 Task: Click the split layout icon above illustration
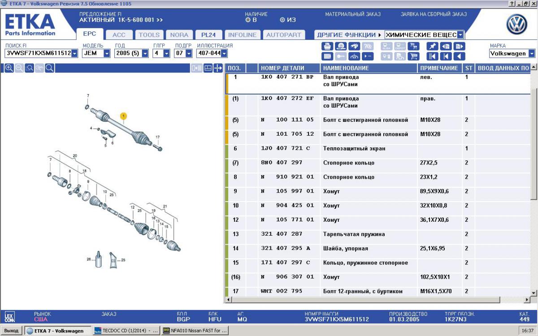pos(208,68)
